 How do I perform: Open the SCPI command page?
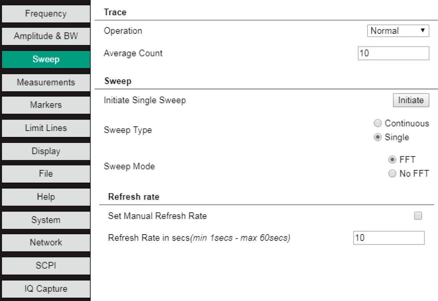pyautogui.click(x=46, y=266)
